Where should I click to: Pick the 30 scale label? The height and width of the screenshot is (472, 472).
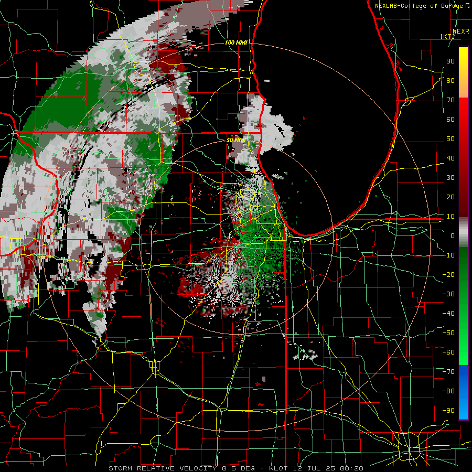pyautogui.click(x=450, y=178)
